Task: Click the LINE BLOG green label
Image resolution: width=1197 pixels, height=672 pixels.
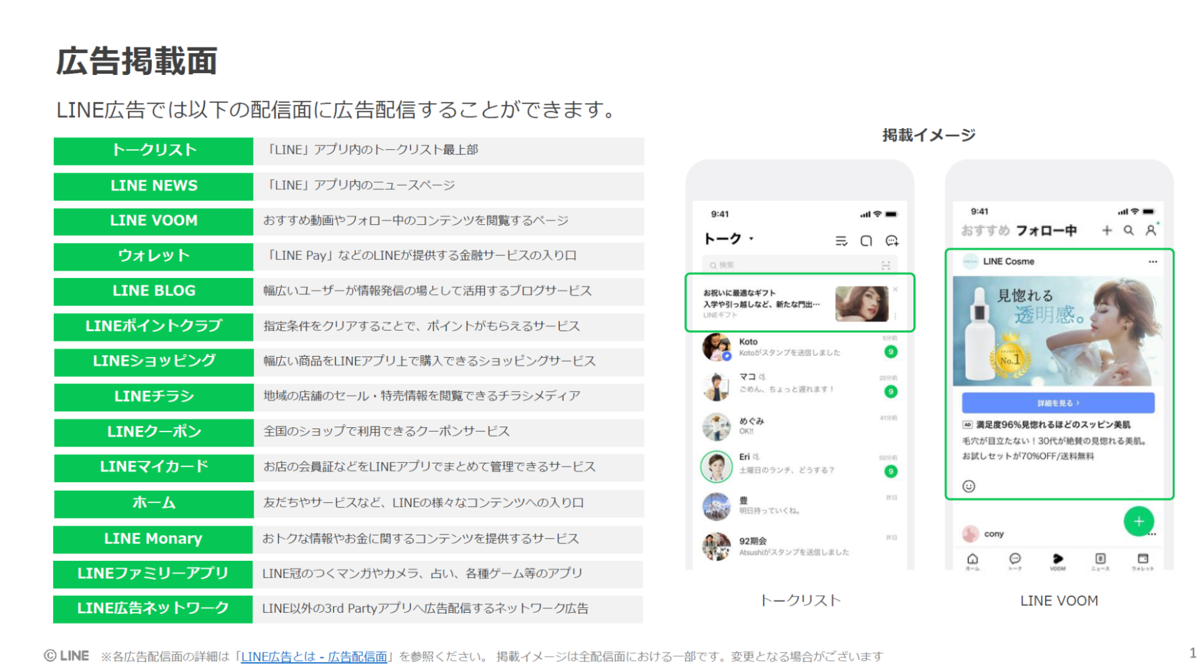Action: [x=154, y=291]
